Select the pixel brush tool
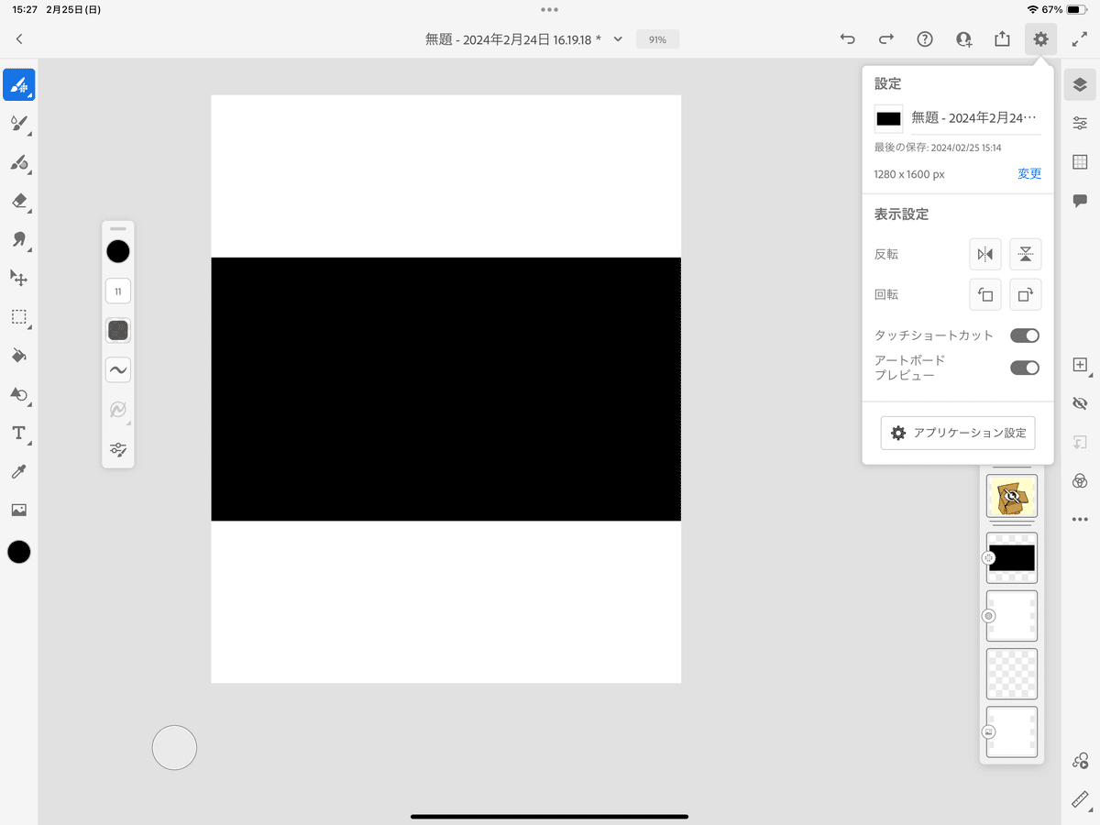This screenshot has height=825, width=1100. (x=18, y=84)
